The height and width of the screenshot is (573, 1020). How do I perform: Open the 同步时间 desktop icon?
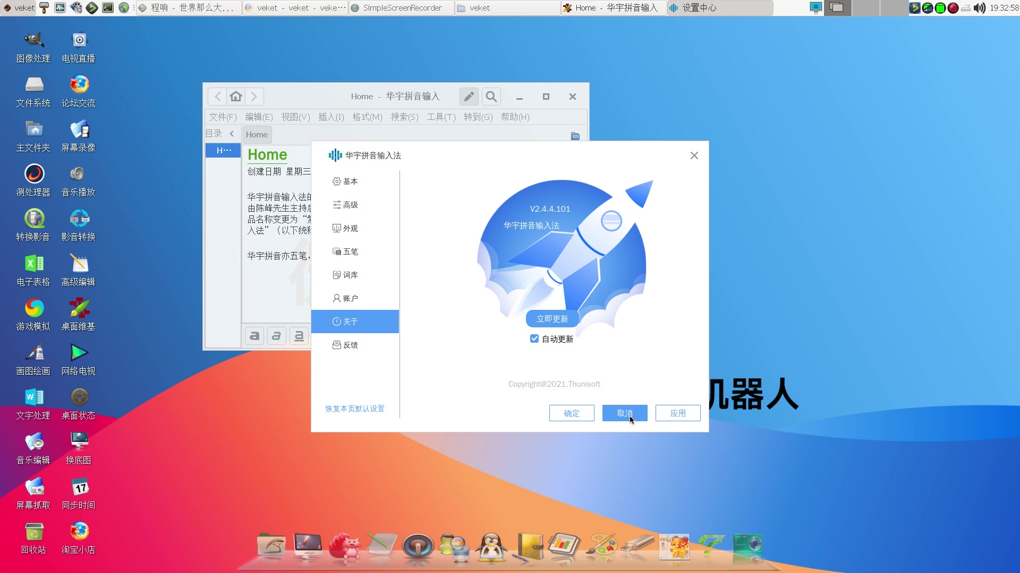coord(79,494)
